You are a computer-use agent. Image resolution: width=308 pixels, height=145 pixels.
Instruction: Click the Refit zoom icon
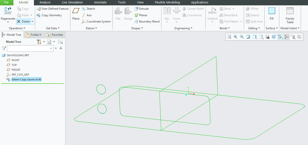pyautogui.click(x=229, y=37)
